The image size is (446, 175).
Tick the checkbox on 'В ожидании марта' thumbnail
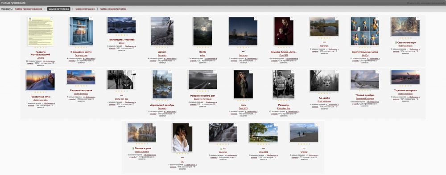91,19
